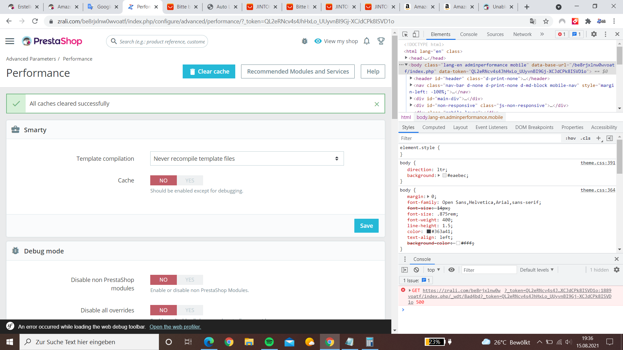This screenshot has width=623, height=350.
Task: Open PrestaShop hamburger navigation menu
Action: 10,41
